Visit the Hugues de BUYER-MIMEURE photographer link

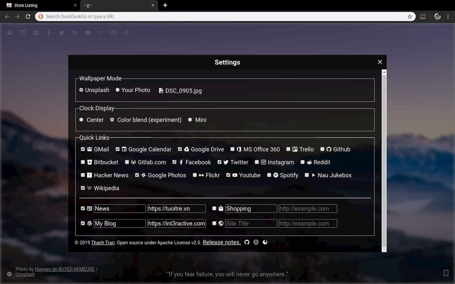coord(65,269)
